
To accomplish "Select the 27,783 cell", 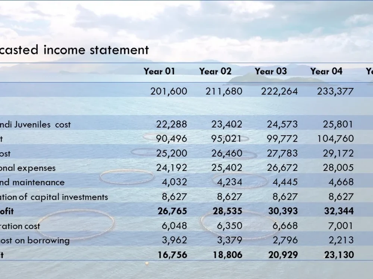I will [282, 154].
